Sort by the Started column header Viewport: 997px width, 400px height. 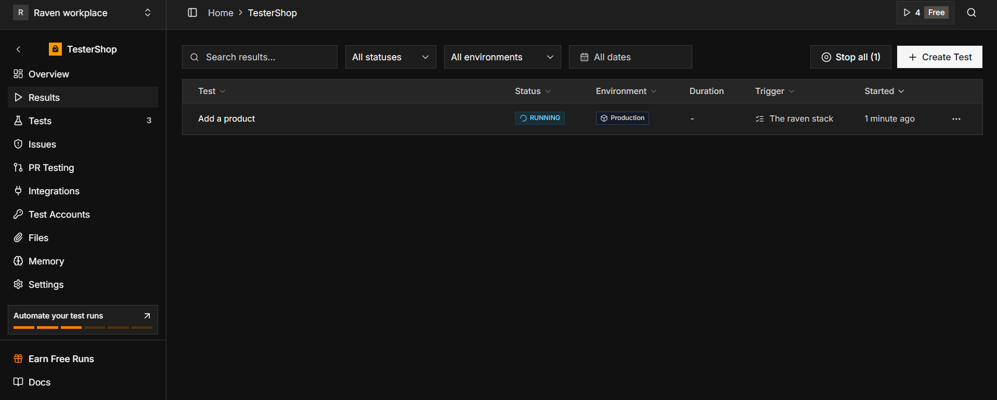tap(884, 91)
